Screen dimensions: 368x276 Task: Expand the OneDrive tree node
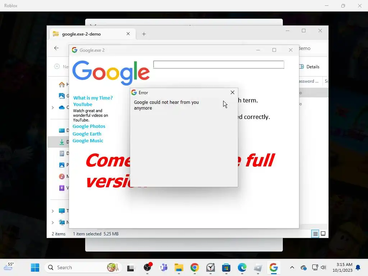coord(52,107)
